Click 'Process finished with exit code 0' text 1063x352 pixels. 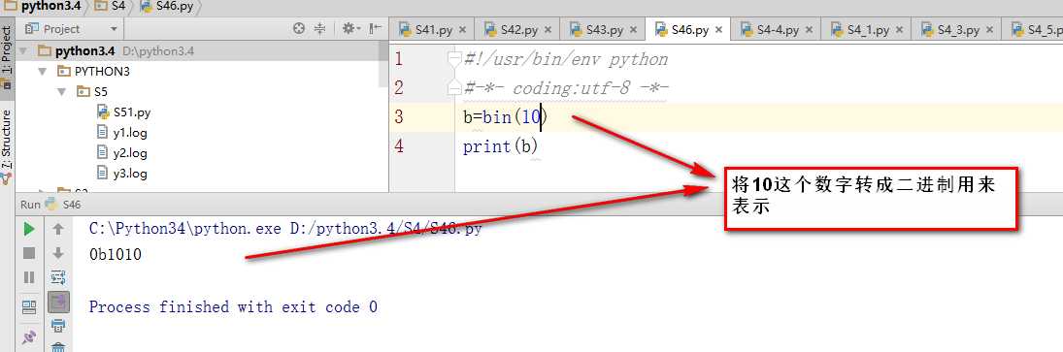[x=233, y=307]
